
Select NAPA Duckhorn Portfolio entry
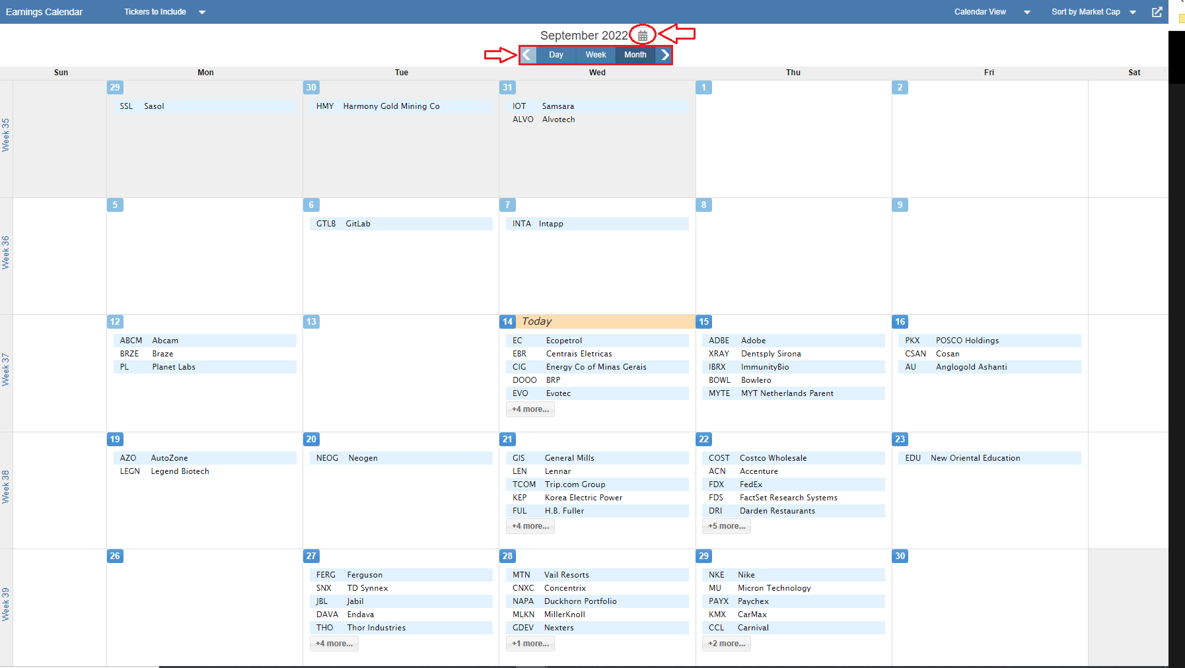[597, 601]
